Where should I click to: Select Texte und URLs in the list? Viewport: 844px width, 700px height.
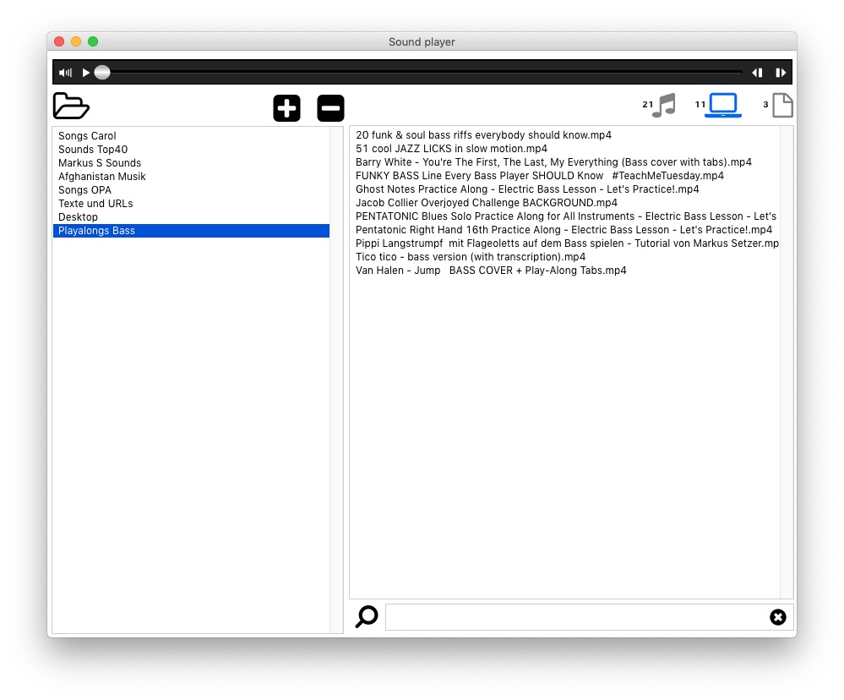point(191,204)
